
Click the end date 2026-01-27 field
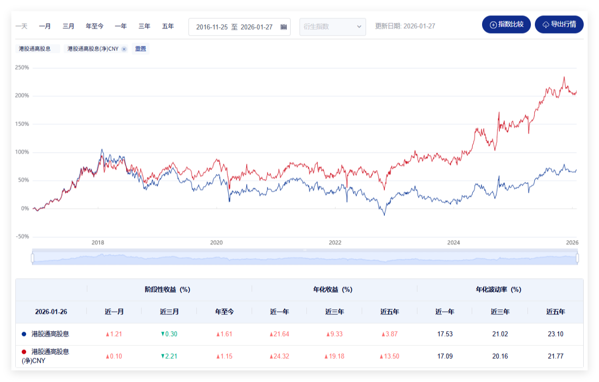257,27
